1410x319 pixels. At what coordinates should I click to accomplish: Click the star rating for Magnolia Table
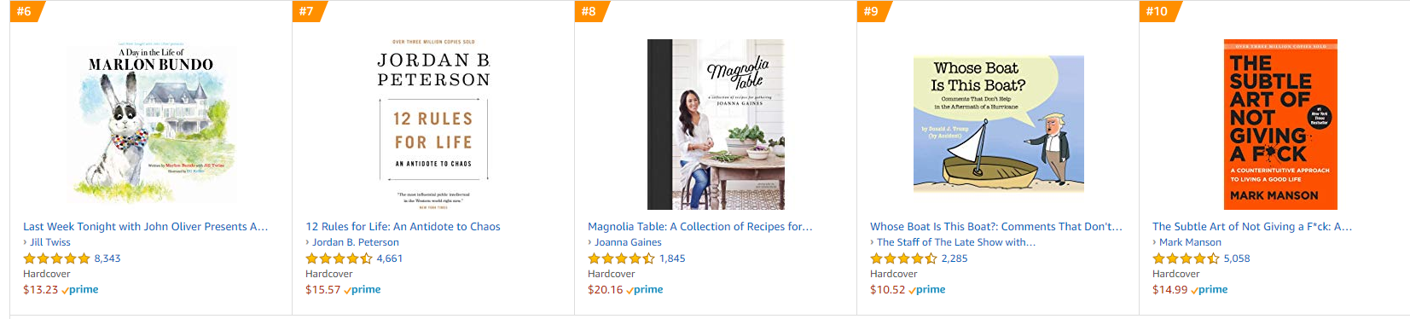pyautogui.click(x=621, y=258)
